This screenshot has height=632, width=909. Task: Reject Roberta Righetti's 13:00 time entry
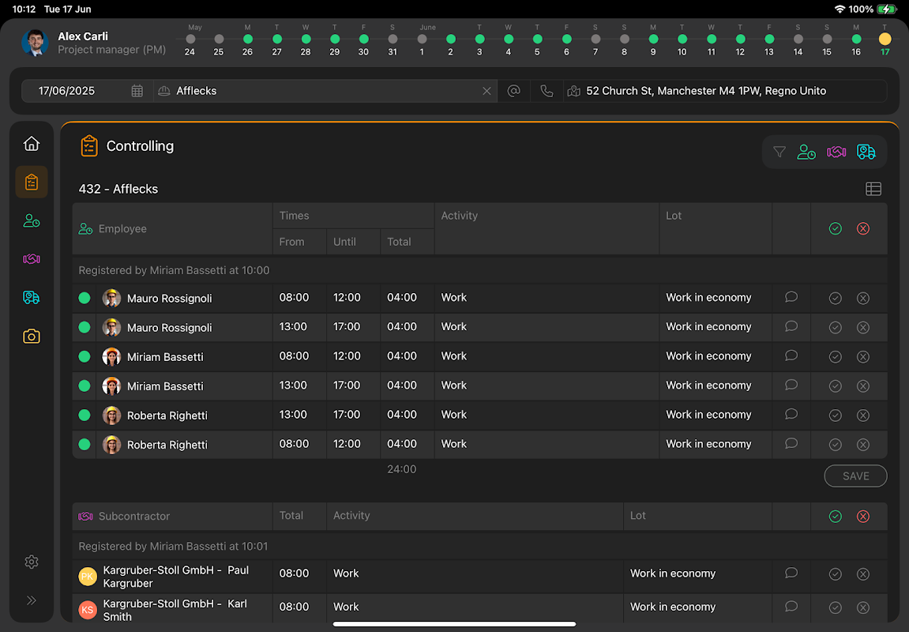[862, 415]
